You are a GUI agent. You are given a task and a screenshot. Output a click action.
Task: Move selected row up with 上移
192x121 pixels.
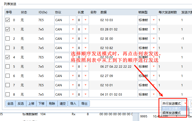coord(31,104)
